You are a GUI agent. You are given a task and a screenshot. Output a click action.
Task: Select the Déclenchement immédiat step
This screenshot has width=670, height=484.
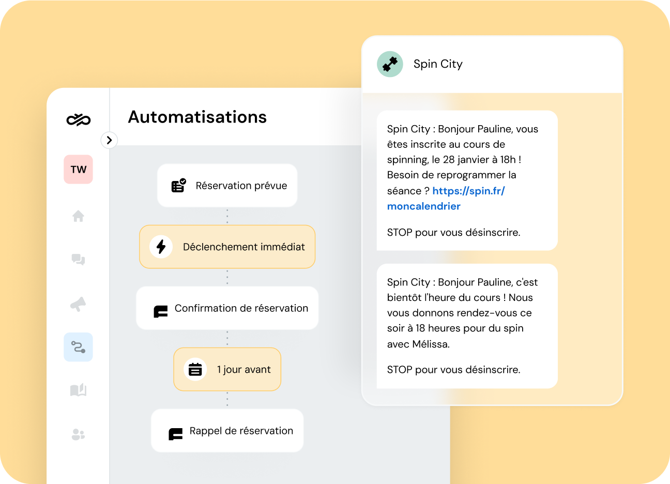coord(227,247)
